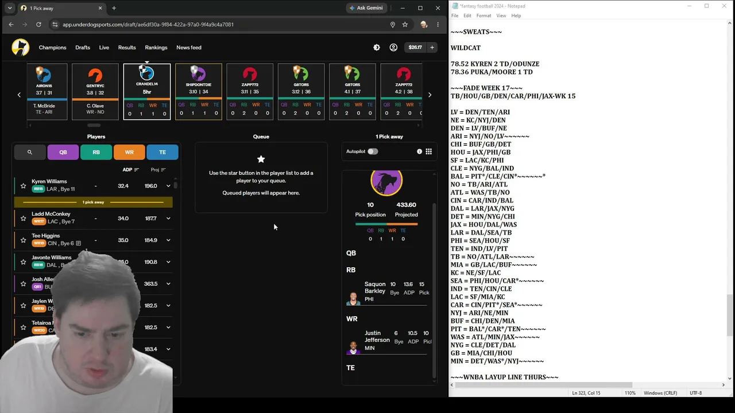Star Josh Allen to add to queue
Image resolution: width=735 pixels, height=413 pixels.
pyautogui.click(x=23, y=284)
